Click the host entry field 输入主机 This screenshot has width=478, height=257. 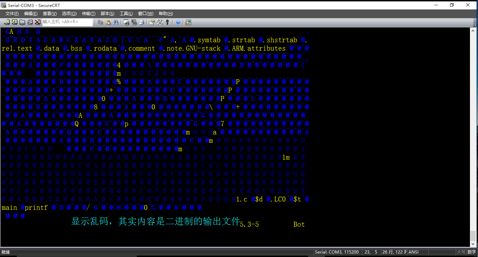tap(68, 22)
